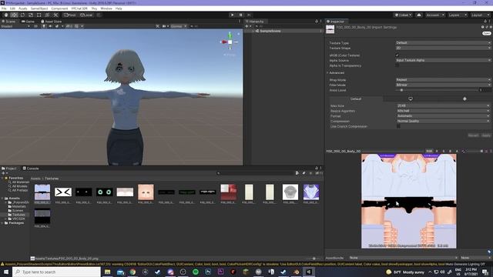The width and height of the screenshot is (493, 277).
Task: Open the Layout dropdown
Action: coord(480,15)
